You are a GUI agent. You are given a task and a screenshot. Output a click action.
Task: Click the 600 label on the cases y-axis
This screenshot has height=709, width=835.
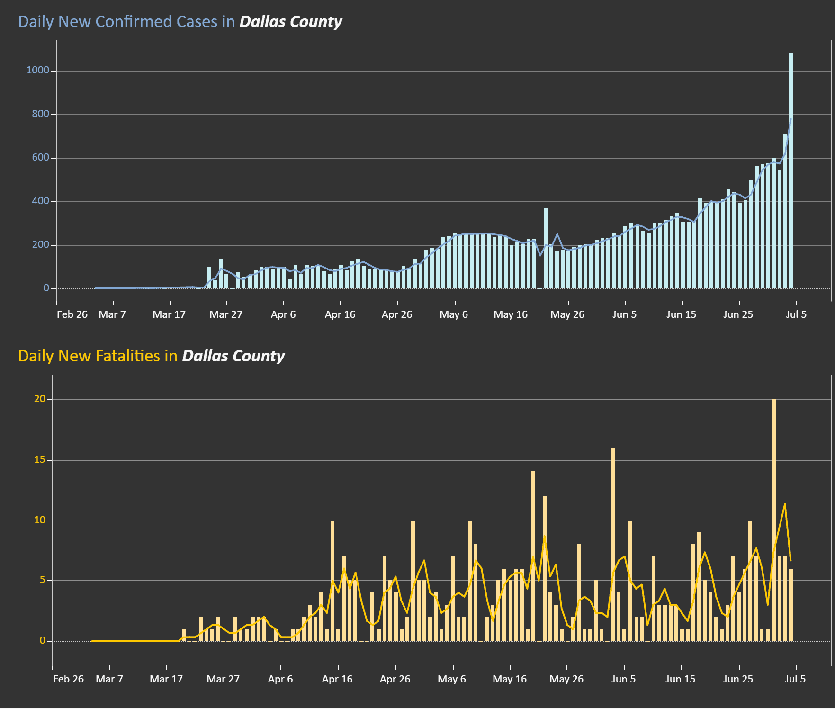pyautogui.click(x=41, y=157)
